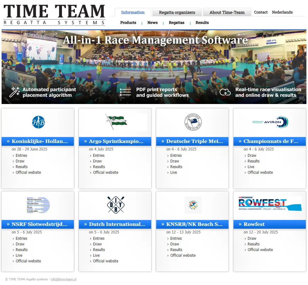Select Products in the submenu
This screenshot has width=308, height=285.
pos(128,23)
